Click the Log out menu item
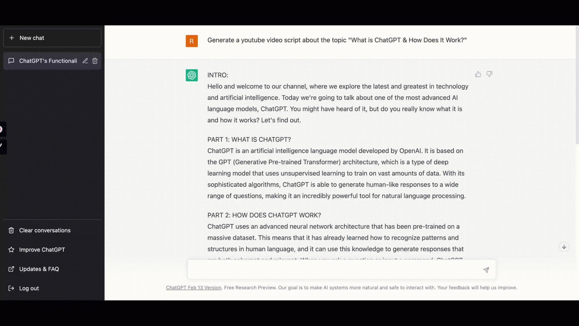Viewport: 579px width, 326px height. pos(29,288)
